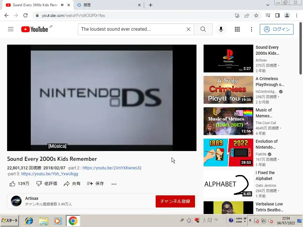The image size is (303, 227).
Task: Click the Oats Jenkins channel name
Action: point(266,186)
